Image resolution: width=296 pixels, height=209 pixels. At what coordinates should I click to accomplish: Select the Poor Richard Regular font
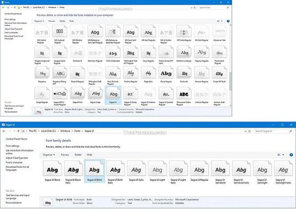[113, 73]
